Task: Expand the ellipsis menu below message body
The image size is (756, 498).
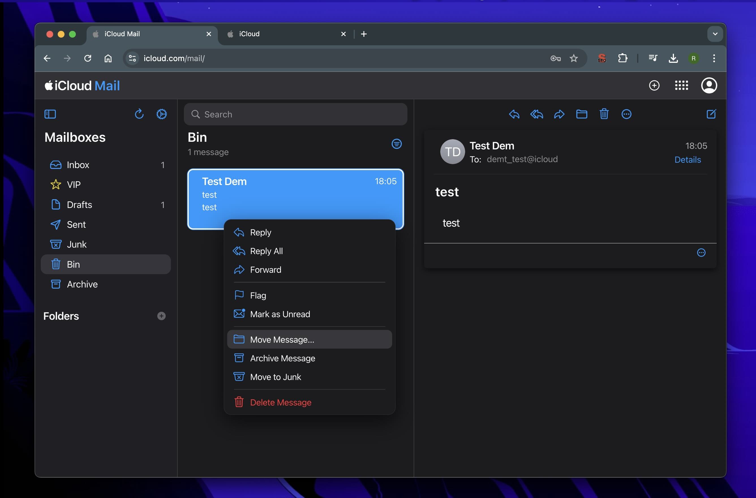Action: coord(701,252)
